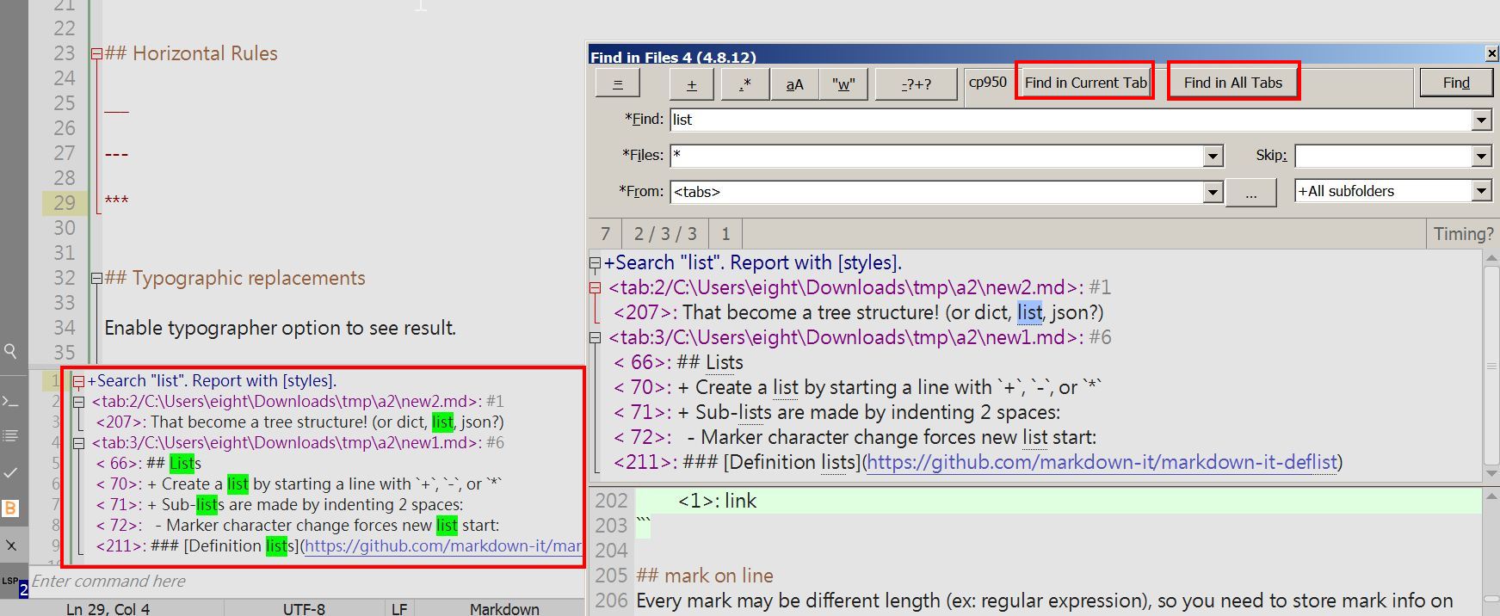1500x616 pixels.
Task: Click the '<1>: link' line in dialog editor
Action: tap(717, 501)
